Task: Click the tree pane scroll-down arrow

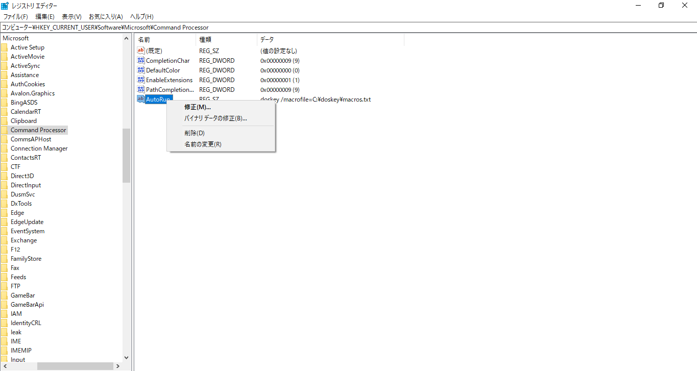Action: point(127,358)
